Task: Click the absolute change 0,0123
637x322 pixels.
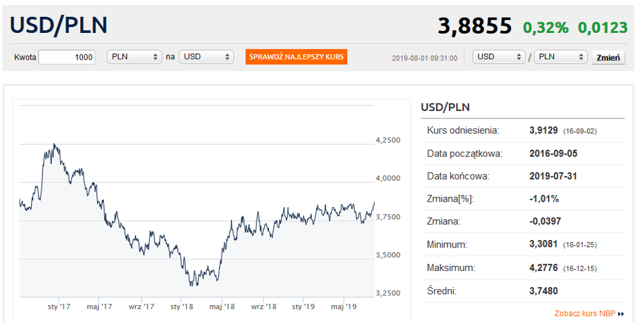Action: (603, 28)
